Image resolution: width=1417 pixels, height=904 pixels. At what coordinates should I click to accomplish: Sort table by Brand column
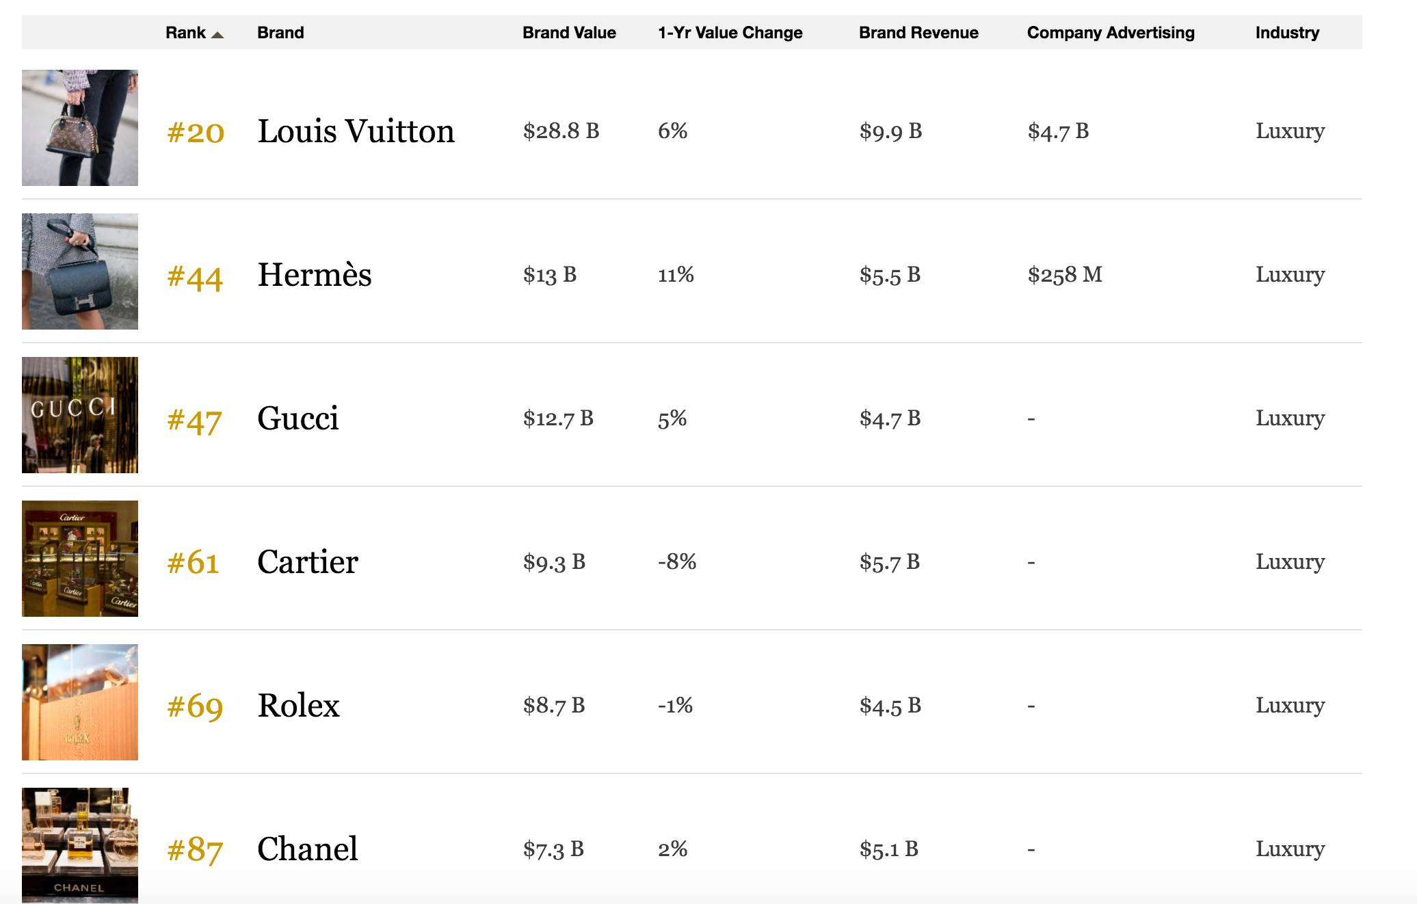[280, 33]
